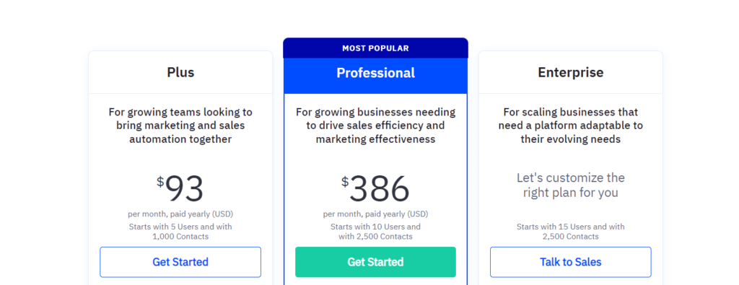Click the "Let's customize the right plan" text
Image resolution: width=739 pixels, height=285 pixels.
click(x=571, y=185)
